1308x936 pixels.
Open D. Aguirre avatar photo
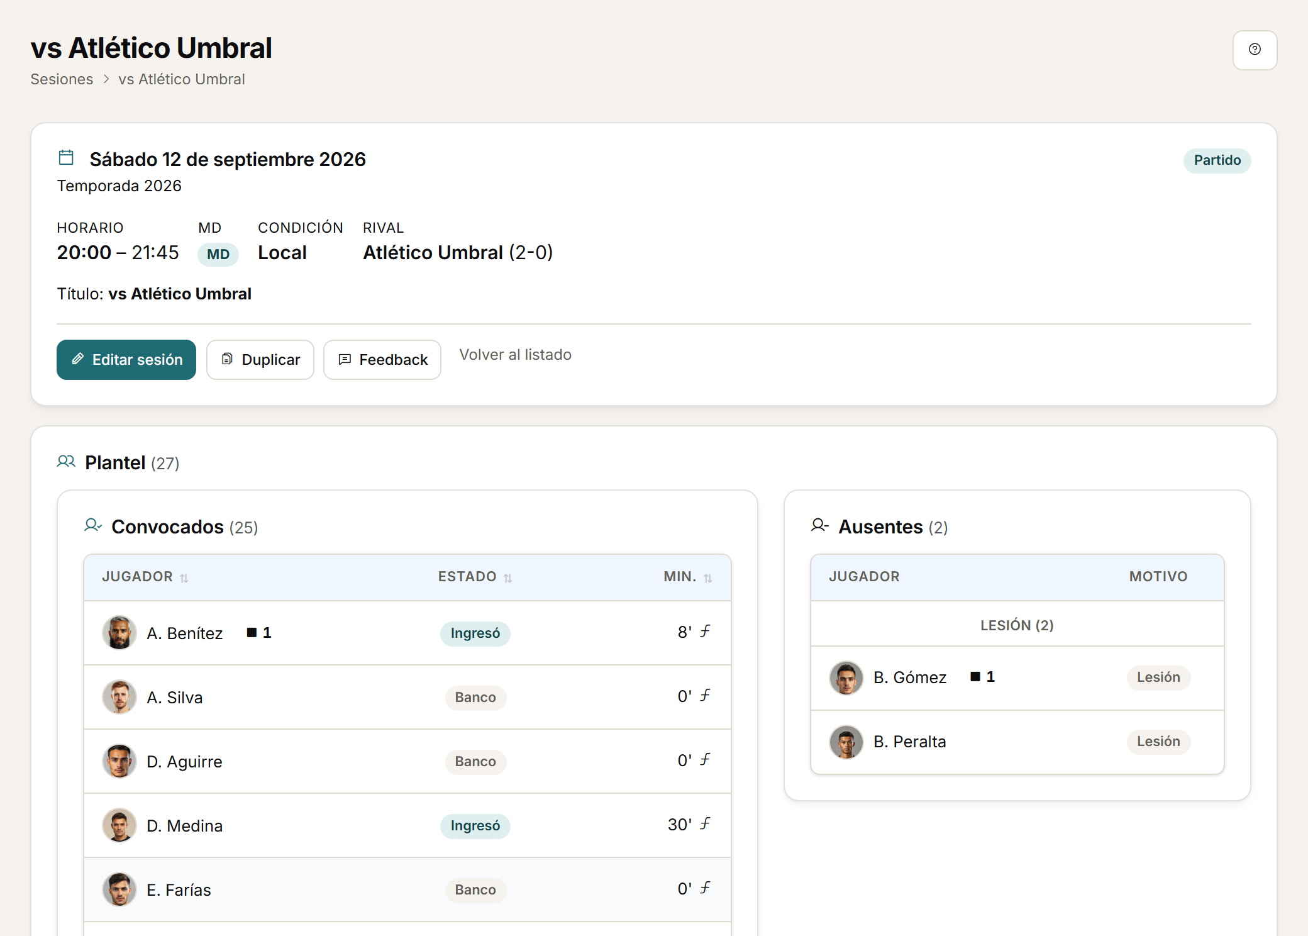pyautogui.click(x=119, y=761)
